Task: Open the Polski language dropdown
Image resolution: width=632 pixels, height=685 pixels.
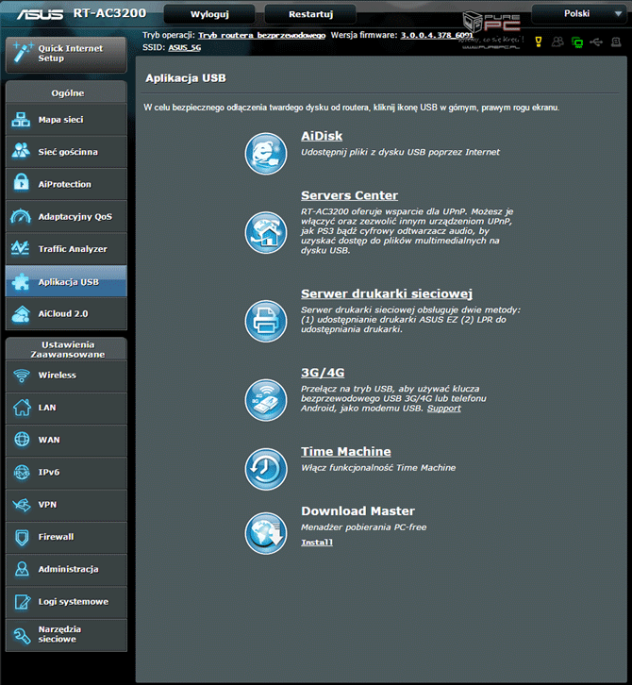Action: pos(581,13)
